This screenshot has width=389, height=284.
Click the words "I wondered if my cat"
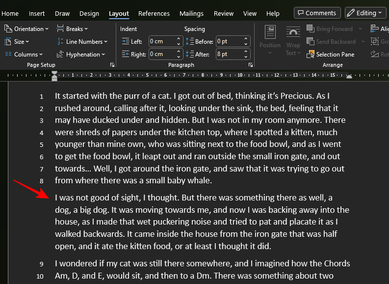click(x=93, y=263)
